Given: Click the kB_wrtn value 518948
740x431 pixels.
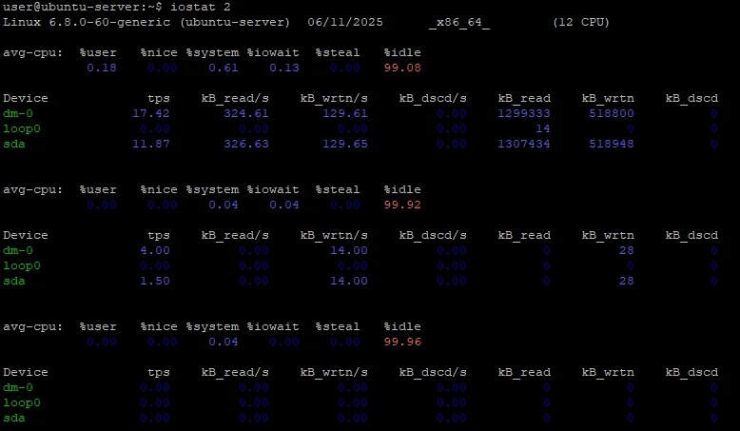Looking at the screenshot, I should (612, 144).
